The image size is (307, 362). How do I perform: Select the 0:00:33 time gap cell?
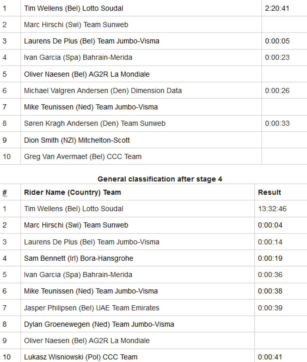coord(277,124)
